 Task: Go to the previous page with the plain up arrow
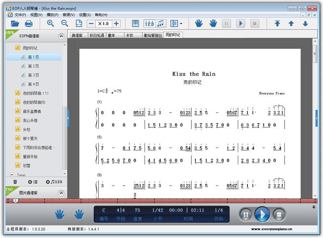tap(291, 24)
